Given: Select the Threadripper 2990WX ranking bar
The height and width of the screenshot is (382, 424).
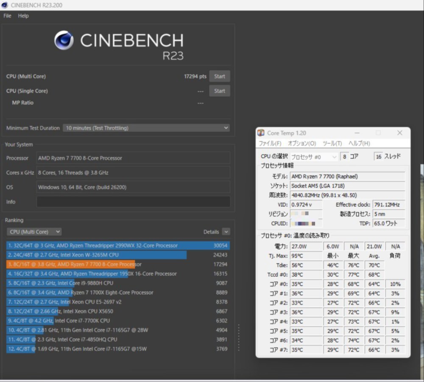Looking at the screenshot, I should [x=118, y=246].
